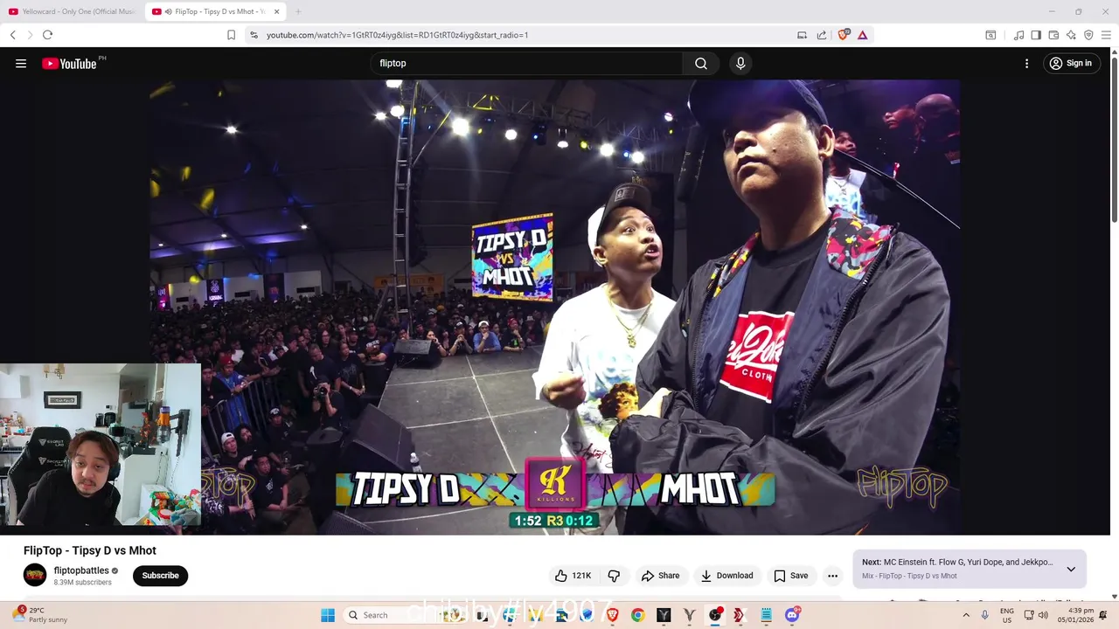Click the Share button under video
The height and width of the screenshot is (629, 1119).
(660, 576)
